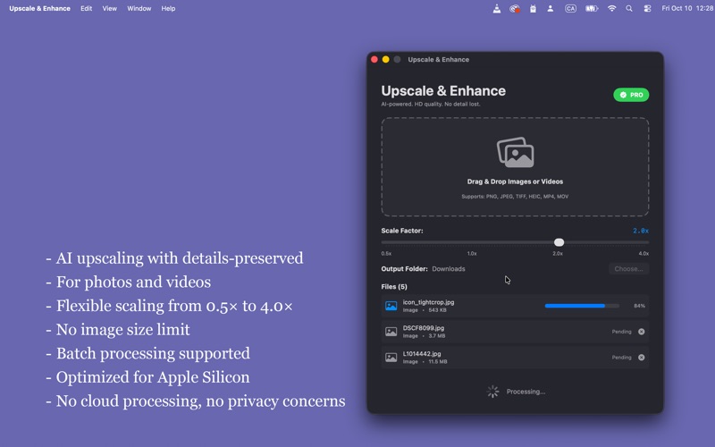
Task: Remove L1014442.jpg with its X button
Action: [641, 358]
